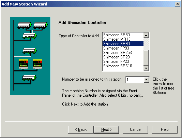The width and height of the screenshot is (182, 138).
Task: Cancel the Add New Station Wizard
Action: 135,129
